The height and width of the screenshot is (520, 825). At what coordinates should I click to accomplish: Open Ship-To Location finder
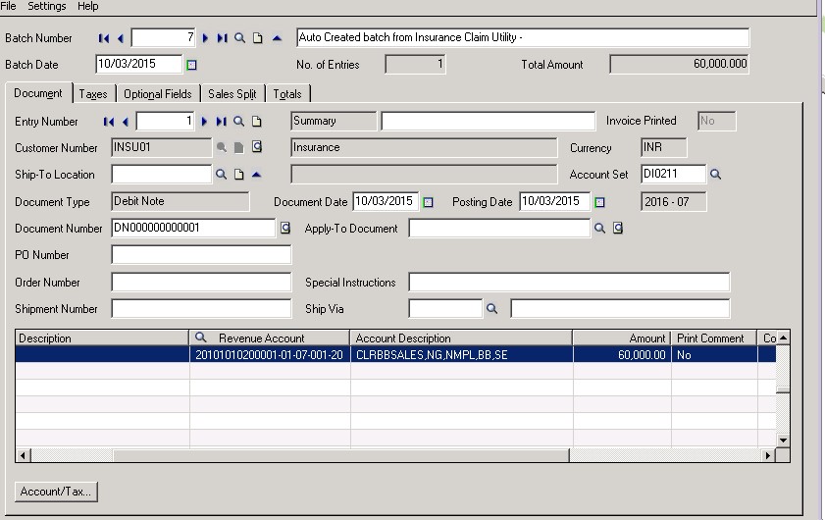[x=221, y=175]
